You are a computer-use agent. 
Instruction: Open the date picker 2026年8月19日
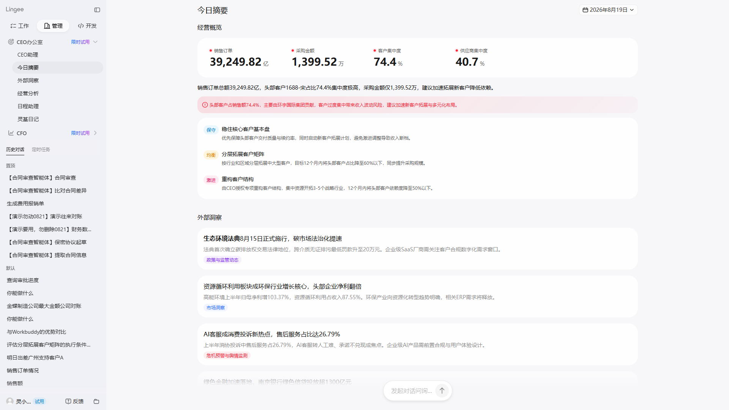click(608, 10)
